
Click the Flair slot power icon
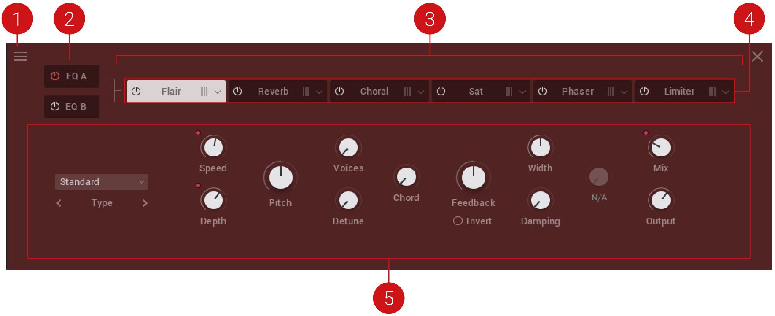pos(136,91)
